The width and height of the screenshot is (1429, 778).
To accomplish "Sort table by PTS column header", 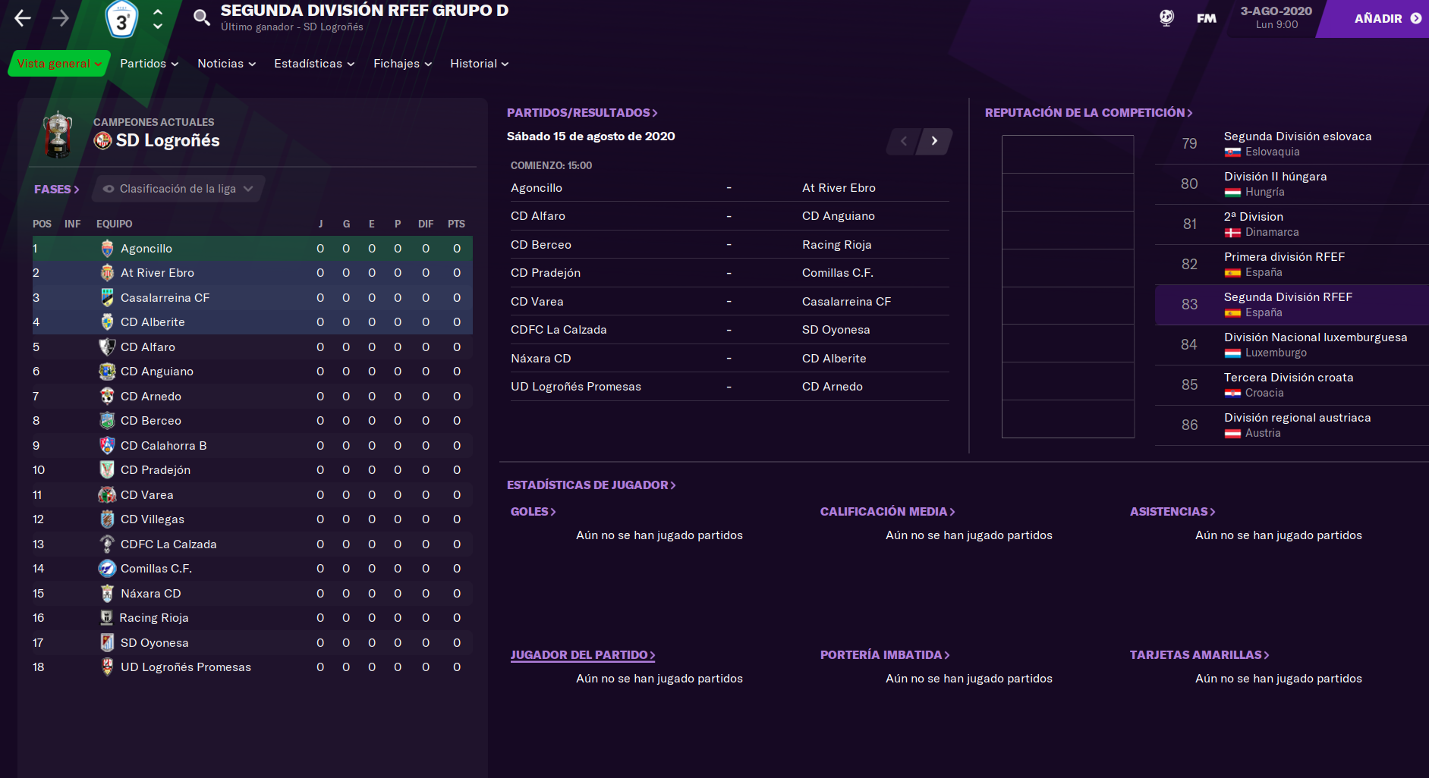I will (x=456, y=224).
